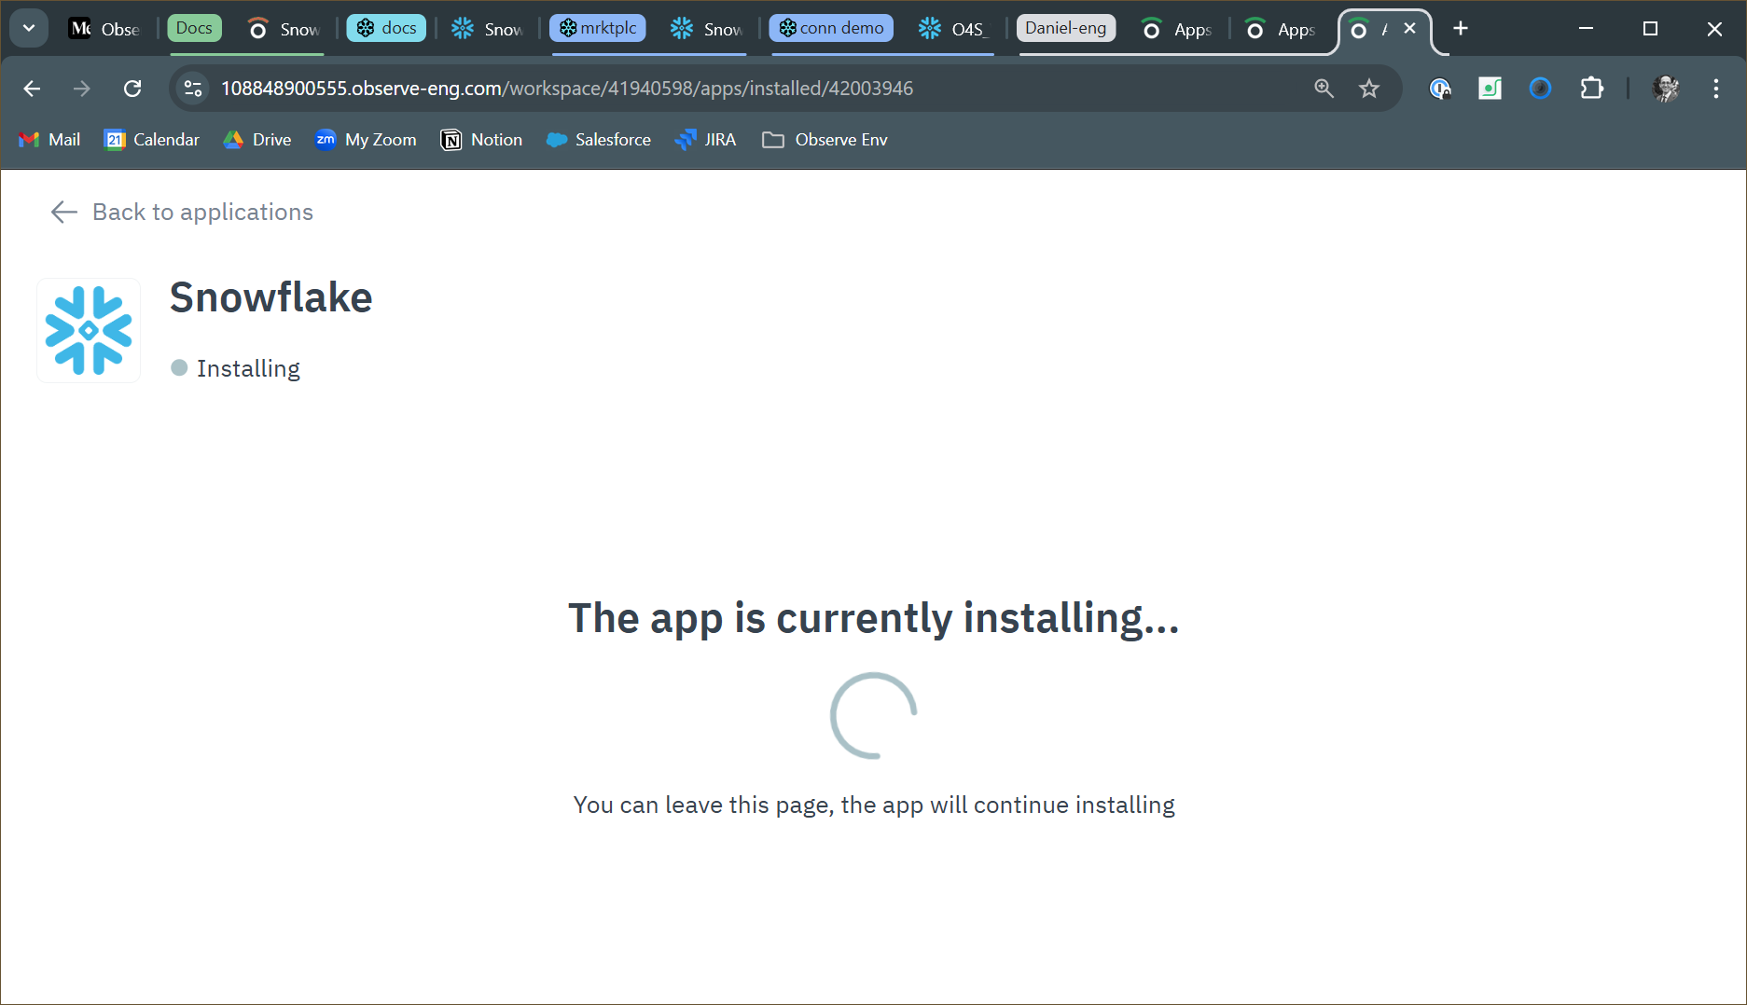Expand the Observe Env bookmark folder
Screen dimensions: 1747x1005
825,140
